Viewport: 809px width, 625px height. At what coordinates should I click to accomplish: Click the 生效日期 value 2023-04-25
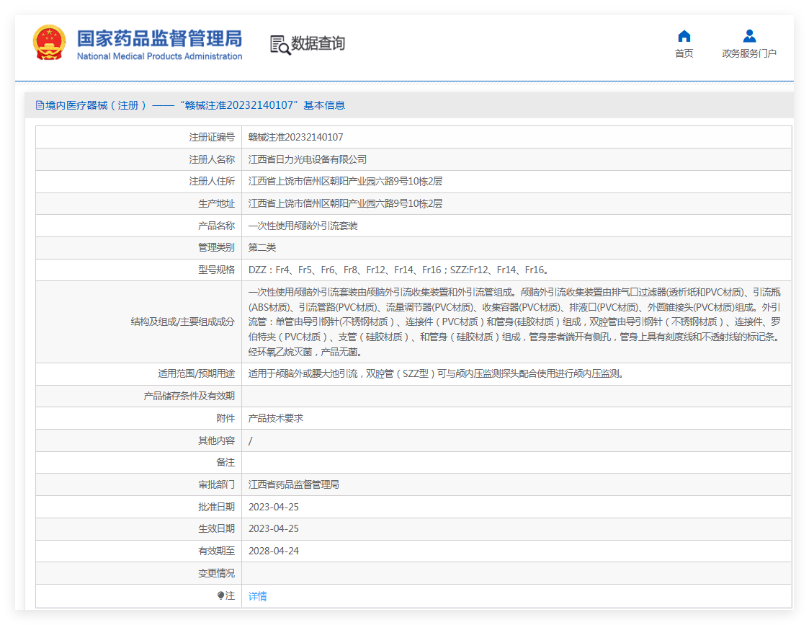[x=274, y=529]
